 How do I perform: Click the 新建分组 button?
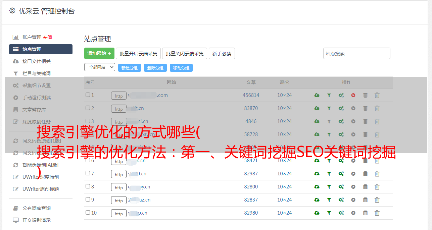click(130, 68)
